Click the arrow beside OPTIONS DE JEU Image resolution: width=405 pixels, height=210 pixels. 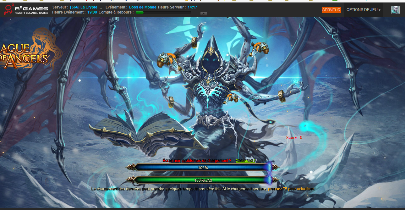pyautogui.click(x=380, y=10)
